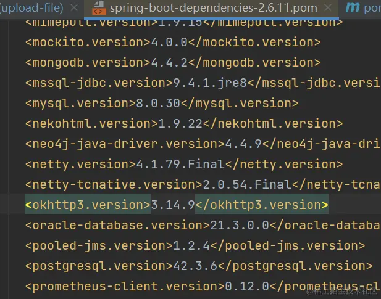Click the netty.version 4.1.79.Final line
The image size is (381, 299).
pos(184,165)
